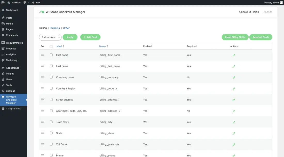Click Reset All Fields button
The height and width of the screenshot is (157, 284).
[x=261, y=37]
